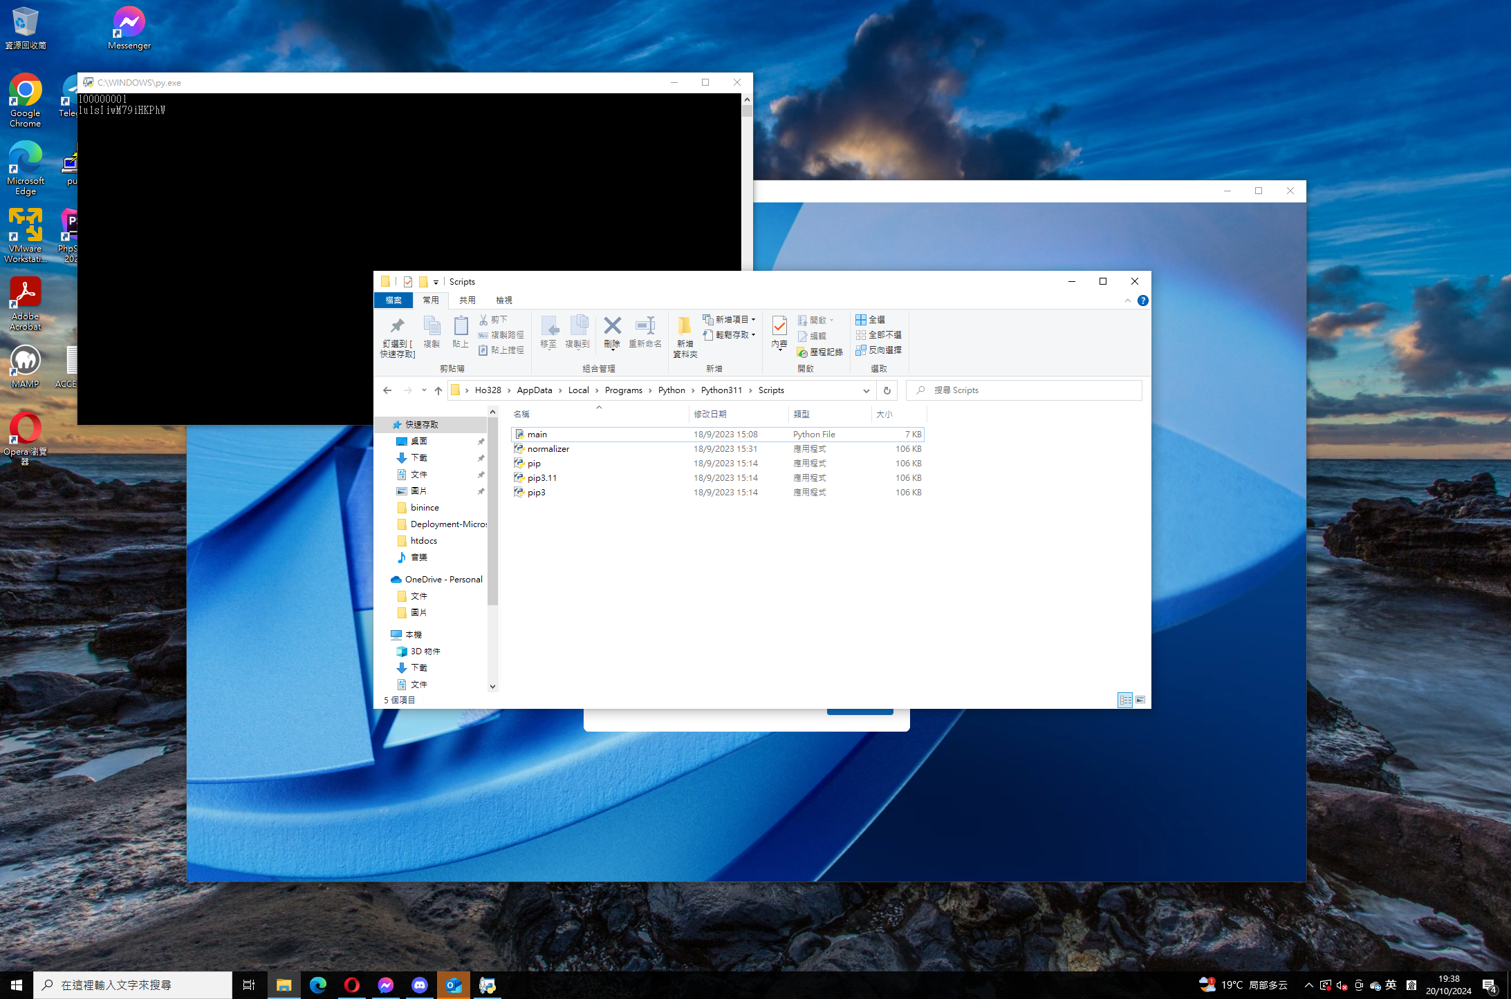
Task: Switch to details view layout icon
Action: pos(1125,700)
